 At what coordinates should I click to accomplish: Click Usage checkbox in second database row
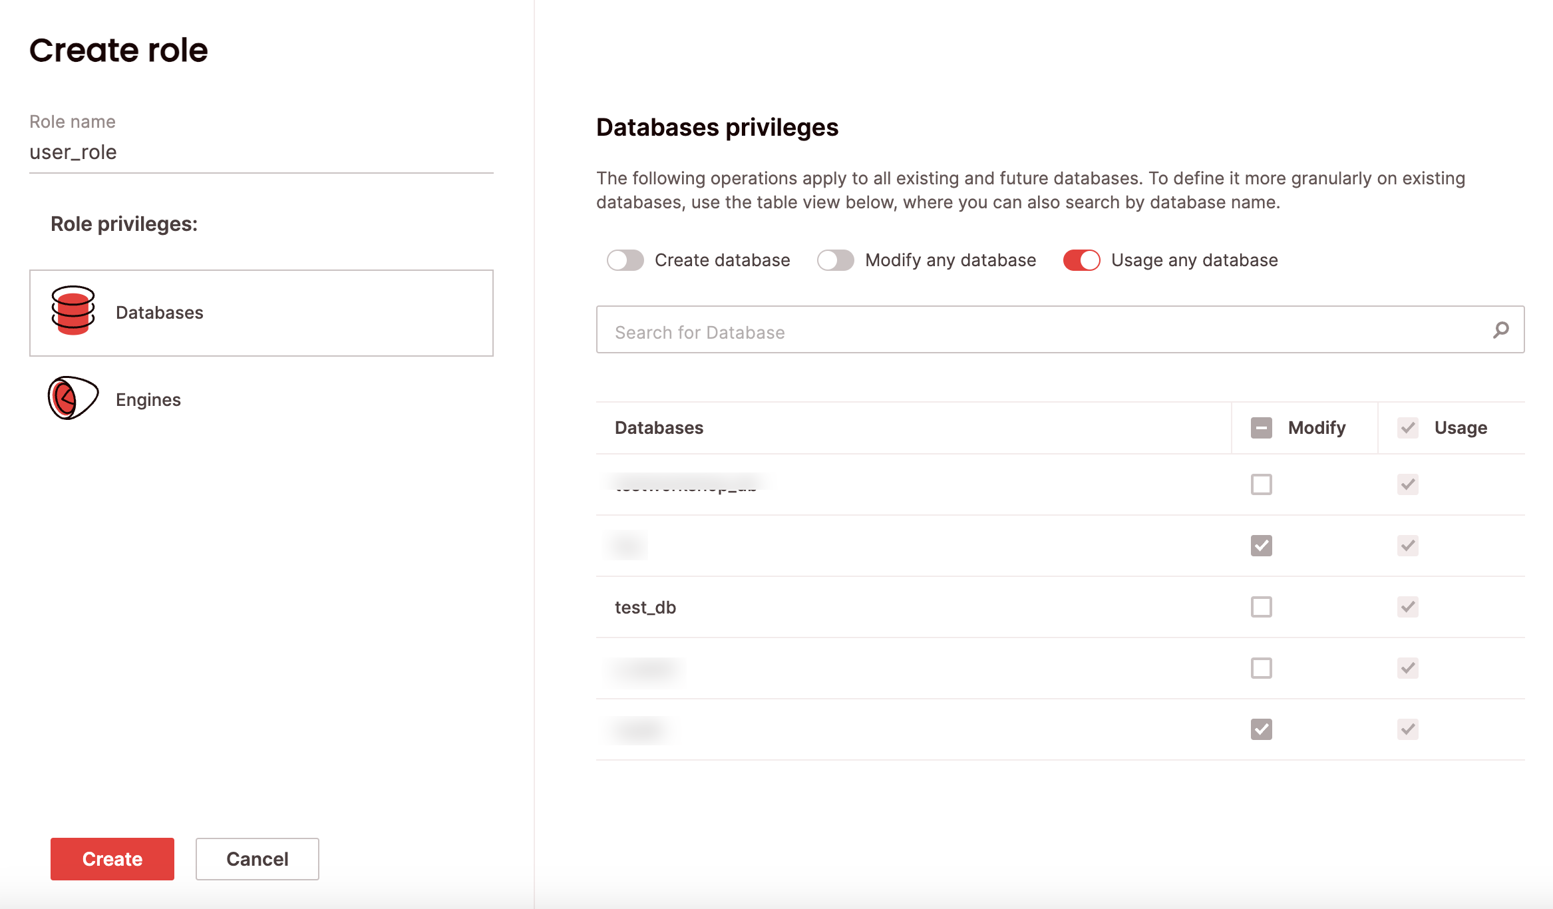coord(1407,546)
